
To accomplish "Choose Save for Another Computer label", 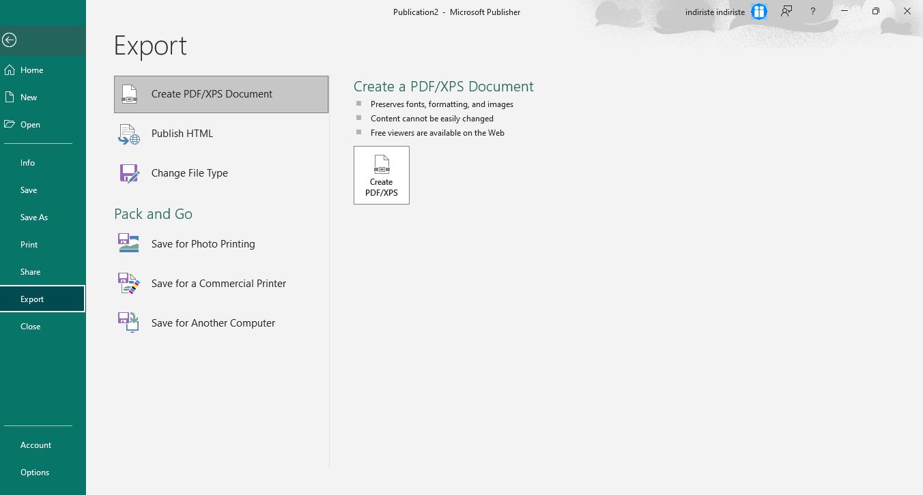I will tap(213, 323).
